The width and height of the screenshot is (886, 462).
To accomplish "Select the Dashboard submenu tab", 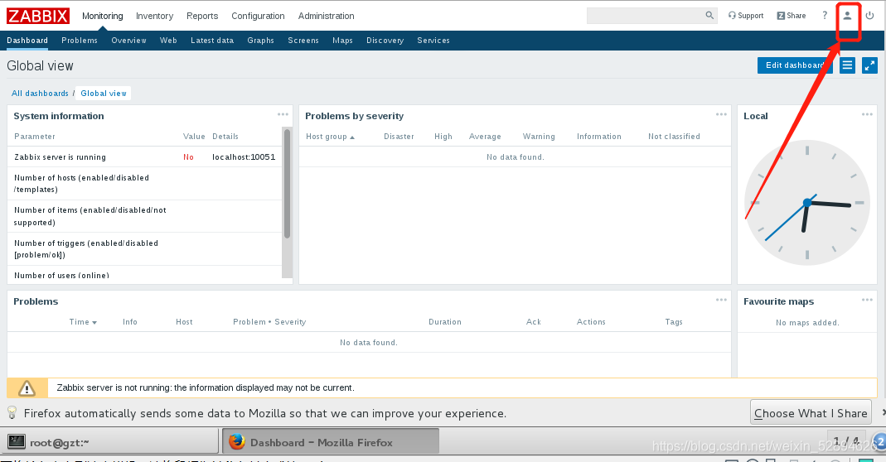I will [x=27, y=41].
